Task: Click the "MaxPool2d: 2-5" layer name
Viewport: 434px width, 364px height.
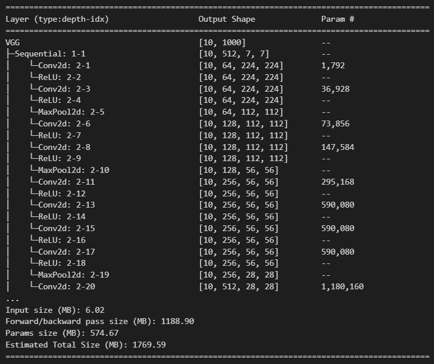Action: 71,112
